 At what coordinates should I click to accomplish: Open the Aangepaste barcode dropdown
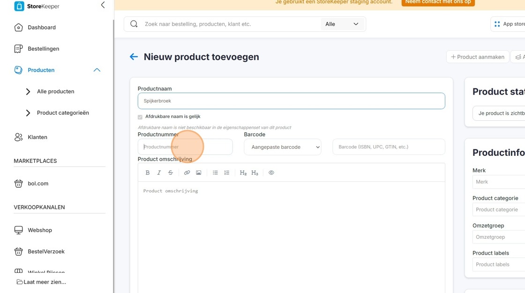coord(283,147)
